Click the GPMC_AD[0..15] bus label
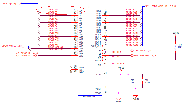This screenshot has height=103, width=183. [159, 6]
